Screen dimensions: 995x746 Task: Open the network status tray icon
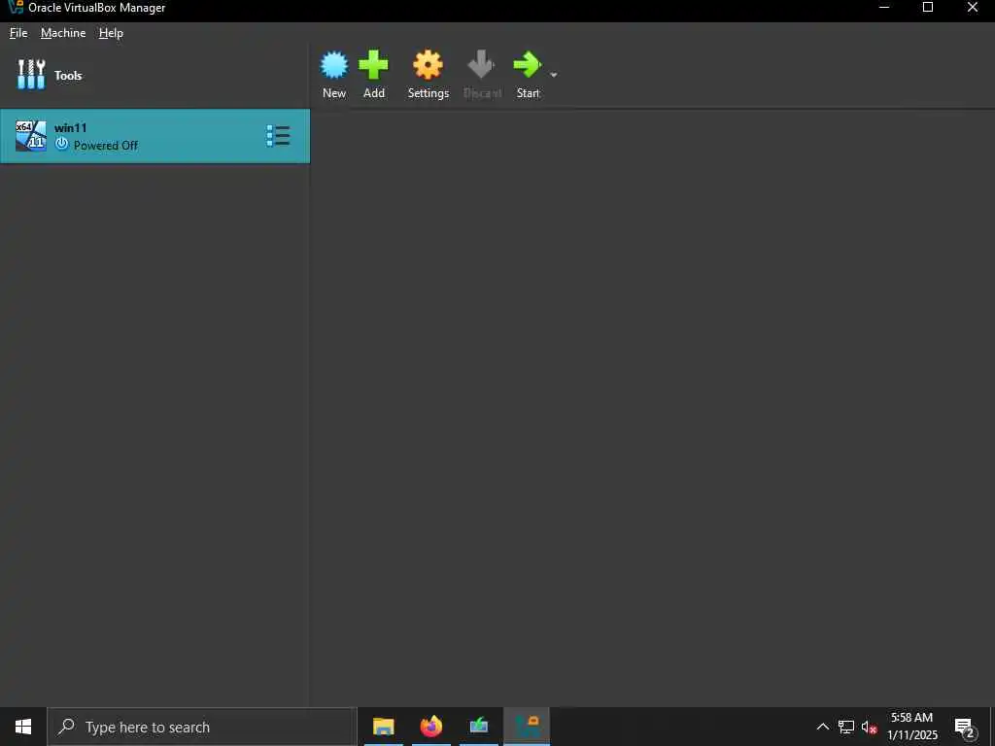pyautogui.click(x=846, y=727)
